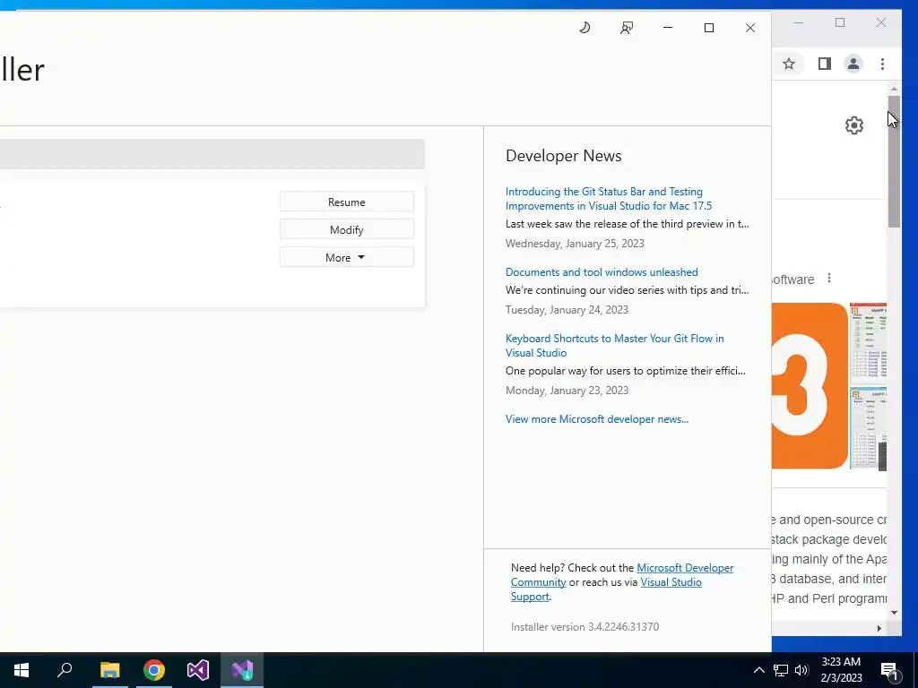
Task: Click Wednesday, January 25, 2023 date text
Action: tap(575, 244)
